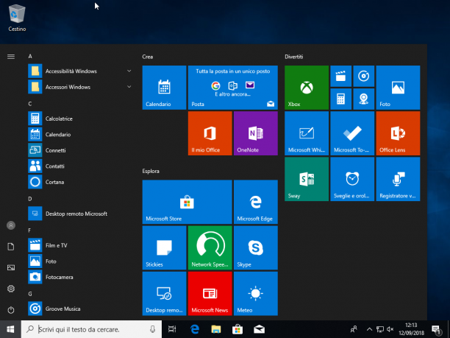Open Fotocamera from the app list
This screenshot has width=450, height=338.
coord(80,277)
